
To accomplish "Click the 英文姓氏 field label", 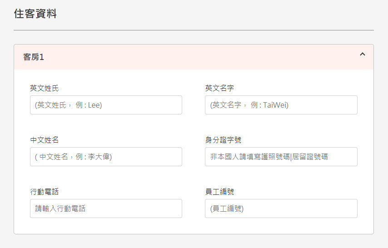I will (44, 88).
